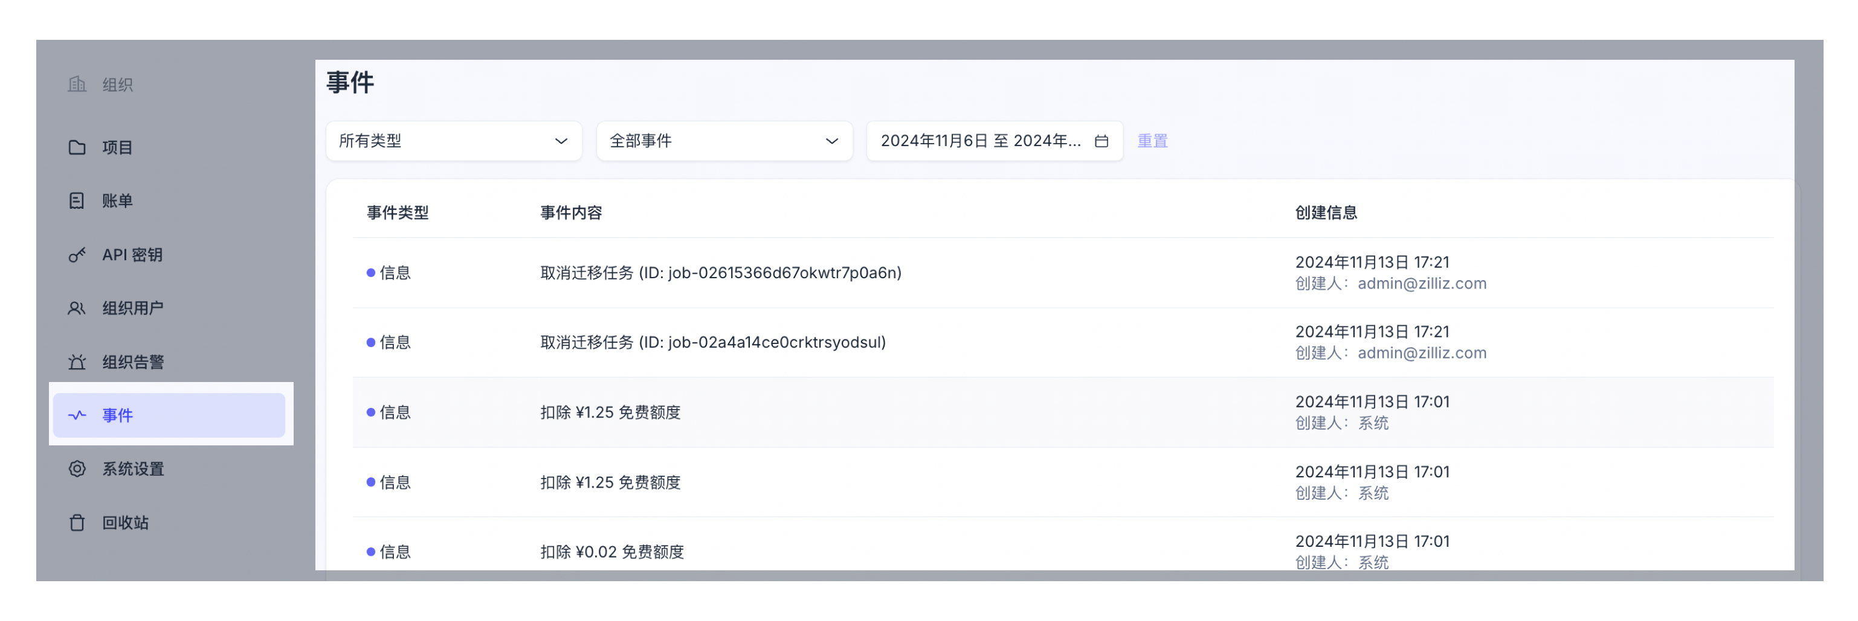Click the calendar icon in date filter

pos(1101,141)
